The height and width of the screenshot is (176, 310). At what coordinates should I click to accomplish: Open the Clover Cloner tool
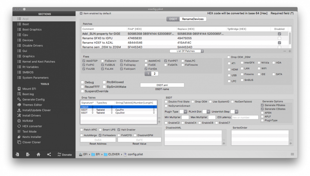(31, 142)
